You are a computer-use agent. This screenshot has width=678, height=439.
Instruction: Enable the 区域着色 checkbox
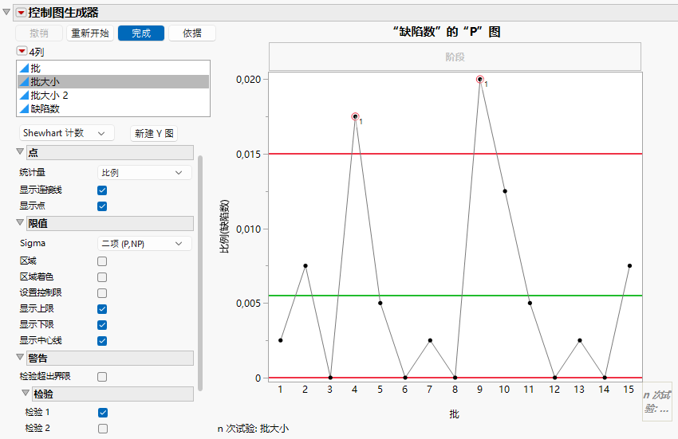pyautogui.click(x=102, y=277)
